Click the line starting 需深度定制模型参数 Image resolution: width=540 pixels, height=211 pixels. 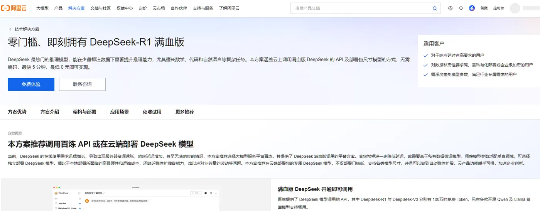coord(474,74)
